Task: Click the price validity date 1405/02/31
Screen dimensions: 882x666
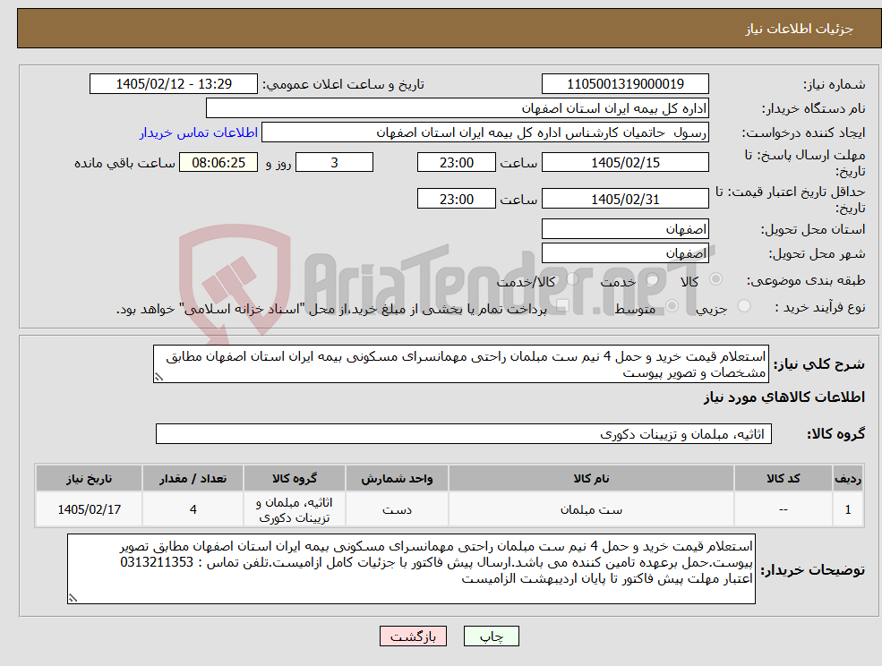Action: (x=625, y=199)
